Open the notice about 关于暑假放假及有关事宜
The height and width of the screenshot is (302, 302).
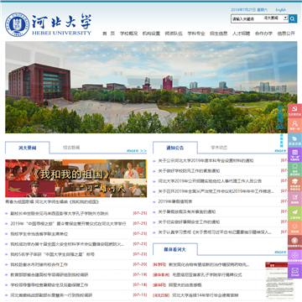(x=187, y=211)
